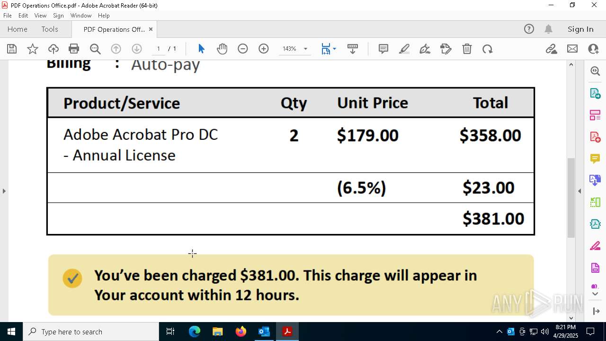
Task: Show hidden system tray icons
Action: 499,332
